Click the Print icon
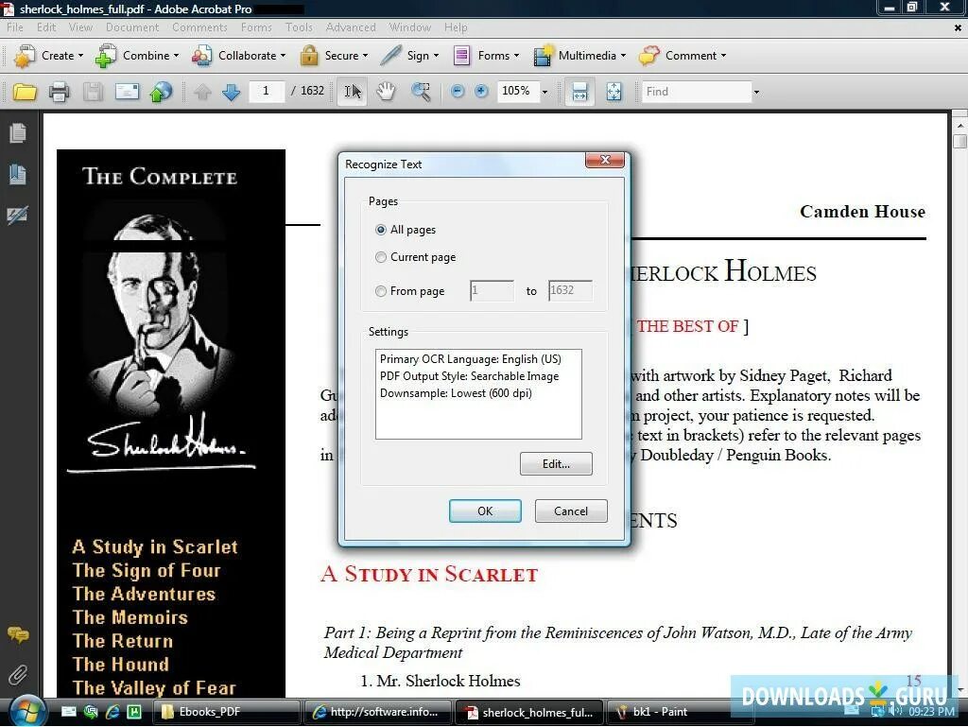 pyautogui.click(x=60, y=92)
